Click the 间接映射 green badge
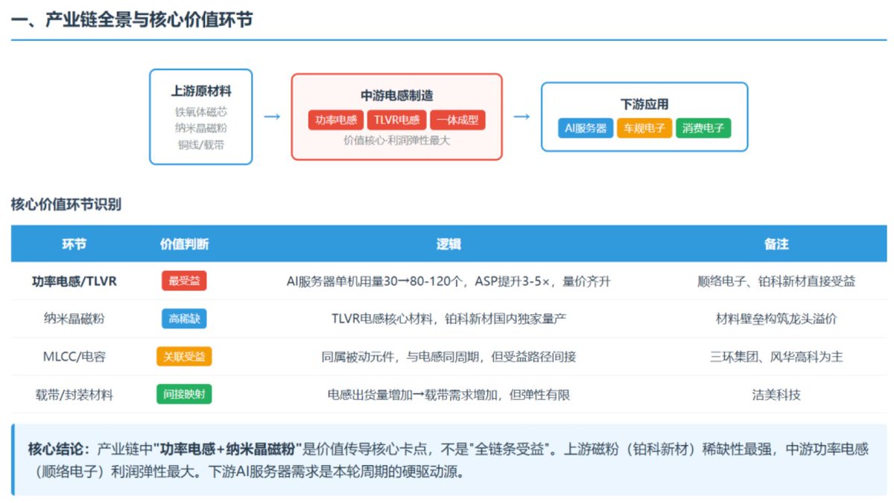Screen dimensions: 894x503 pyautogui.click(x=184, y=394)
